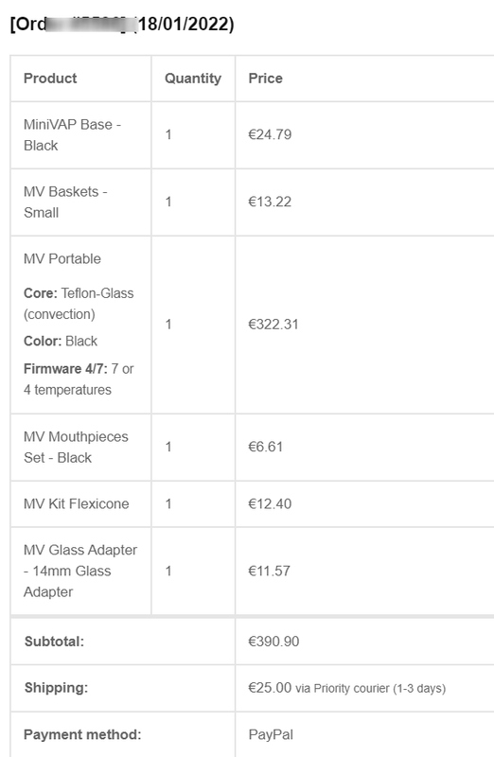Select the €390.90 subtotal amount

pyautogui.click(x=273, y=642)
